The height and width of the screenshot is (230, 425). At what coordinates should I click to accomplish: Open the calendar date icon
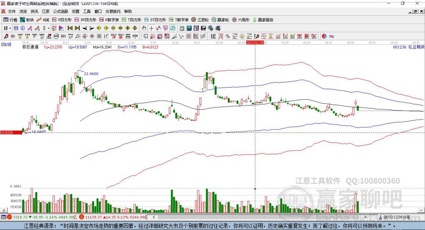pyautogui.click(x=182, y=28)
